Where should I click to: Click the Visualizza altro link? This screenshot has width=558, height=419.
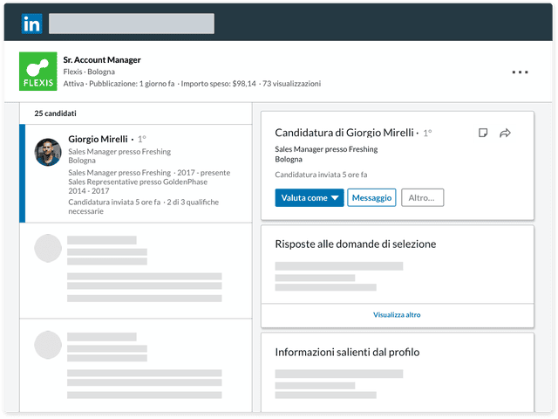(397, 315)
